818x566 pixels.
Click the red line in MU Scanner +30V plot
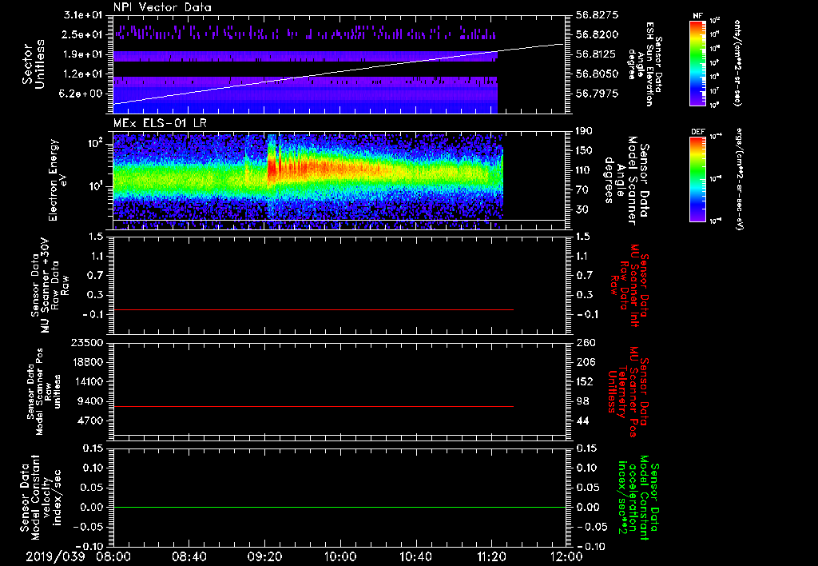tap(313, 310)
